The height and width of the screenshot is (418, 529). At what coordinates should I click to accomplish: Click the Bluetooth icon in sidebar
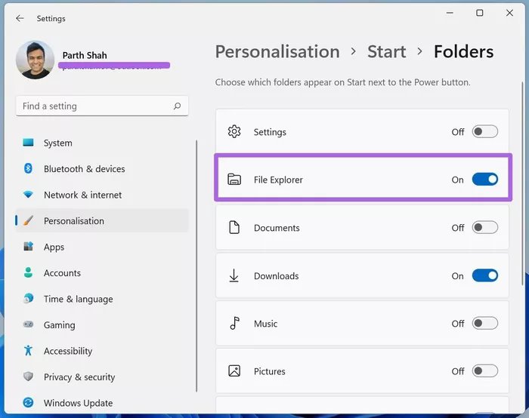tap(29, 168)
